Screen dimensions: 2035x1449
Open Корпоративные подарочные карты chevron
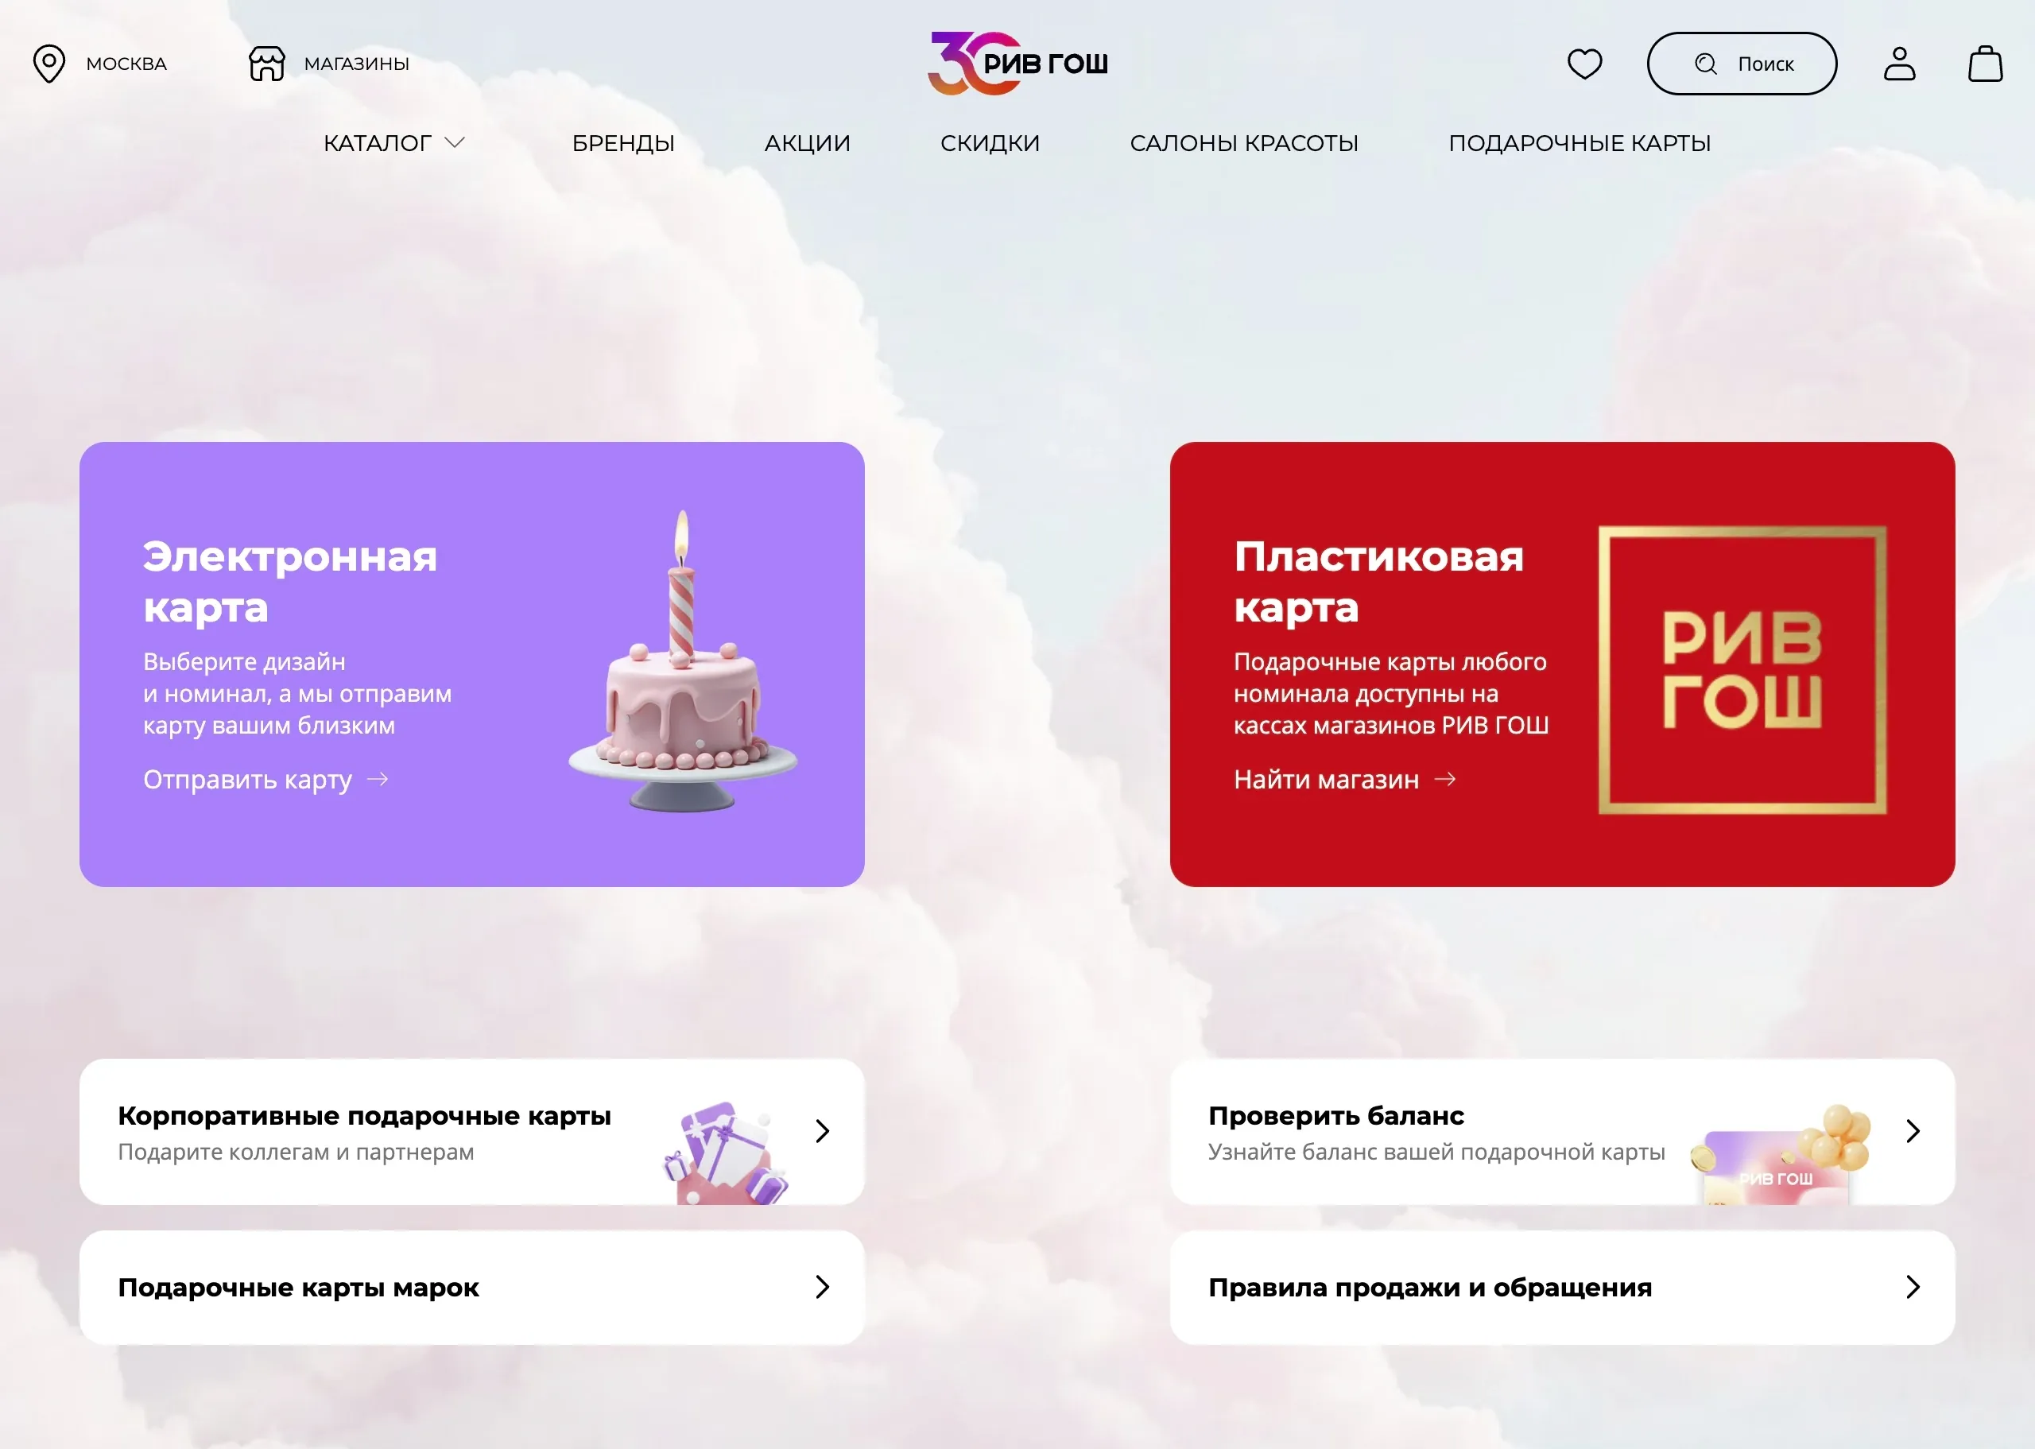823,1131
